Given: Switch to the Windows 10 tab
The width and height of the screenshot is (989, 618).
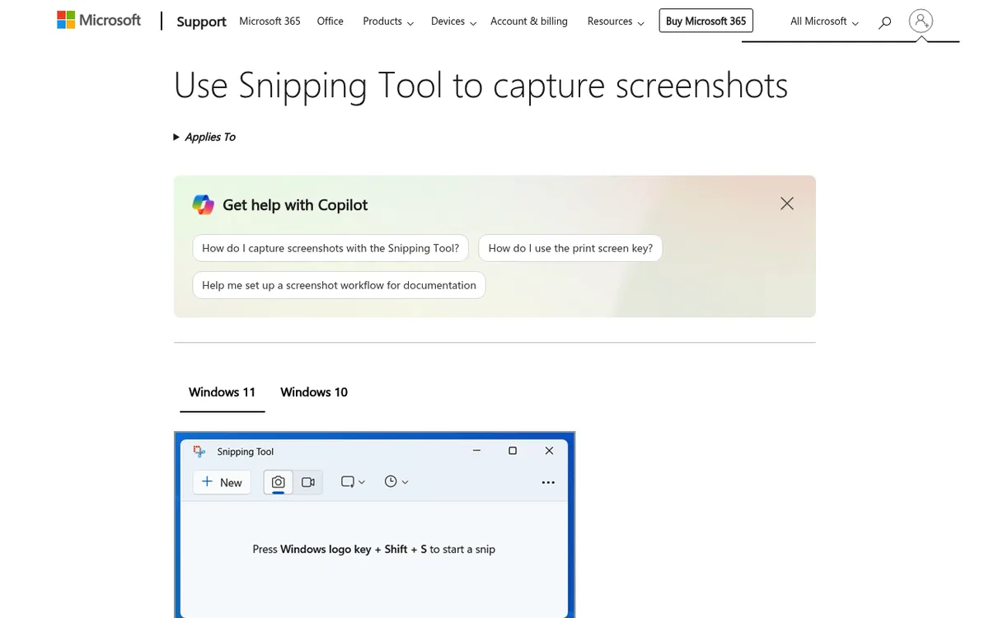Looking at the screenshot, I should click(314, 392).
